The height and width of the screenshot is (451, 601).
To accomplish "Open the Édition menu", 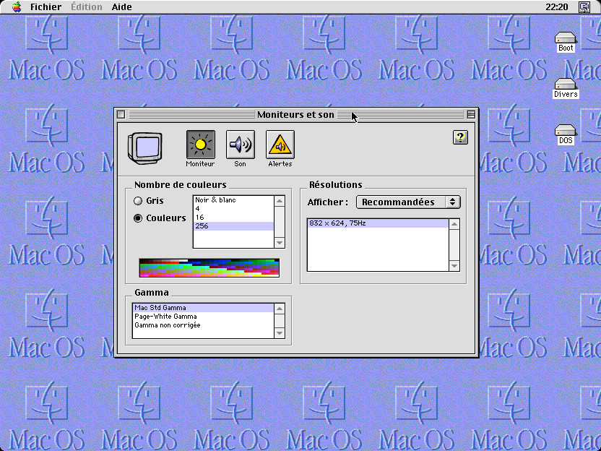I will (x=87, y=7).
